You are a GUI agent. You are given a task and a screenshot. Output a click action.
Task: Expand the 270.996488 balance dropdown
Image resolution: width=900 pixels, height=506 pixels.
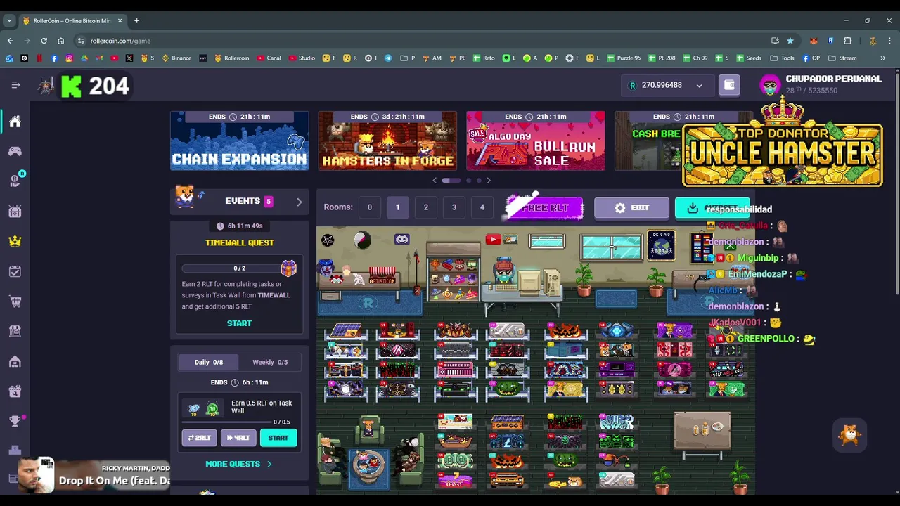click(x=699, y=86)
